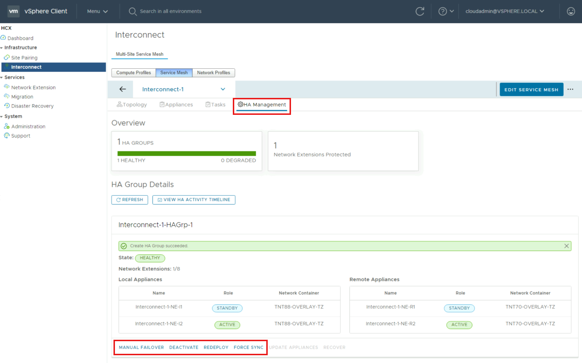This screenshot has width=582, height=363.
Task: Dismiss the Create HA Group succeeded banner
Action: [566, 246]
